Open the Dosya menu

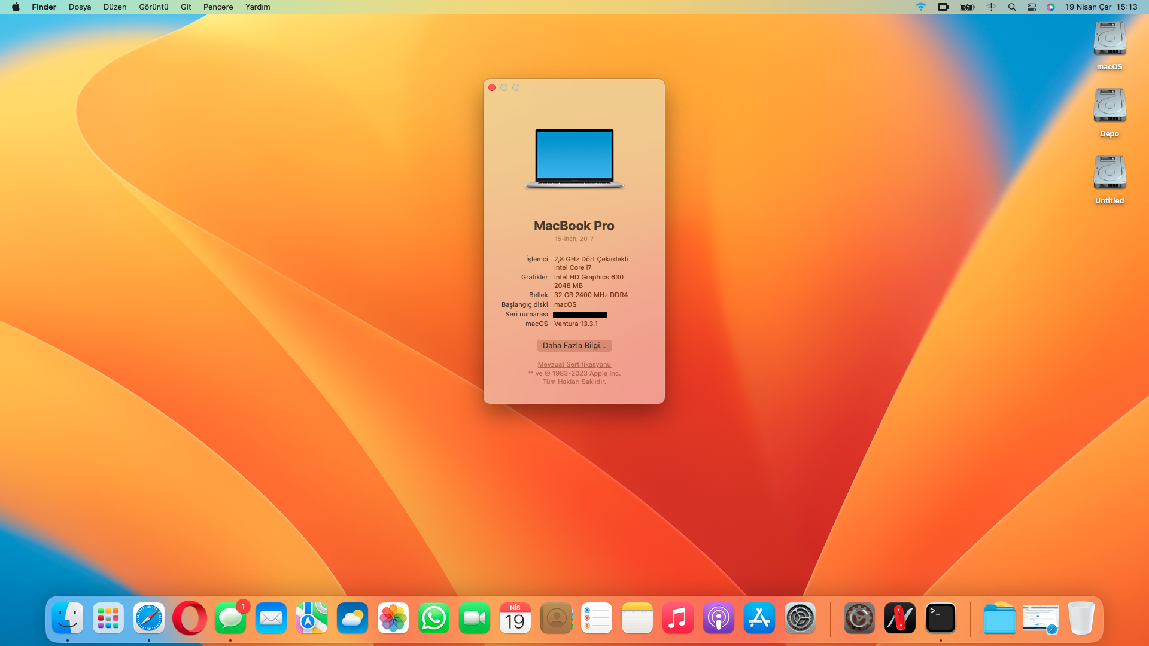80,7
